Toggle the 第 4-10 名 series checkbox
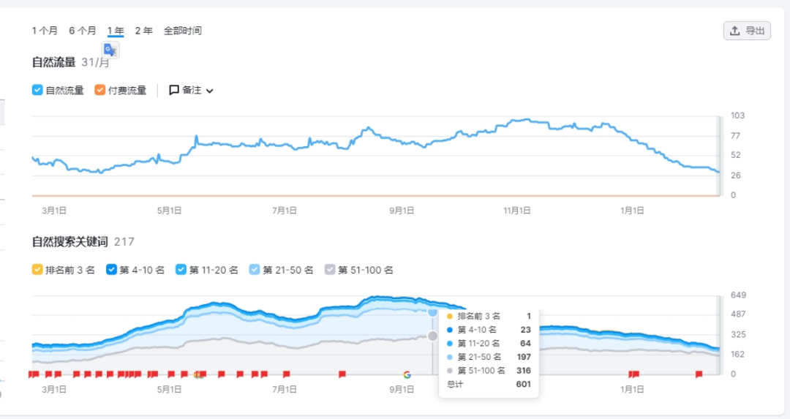790x419 pixels. point(112,270)
